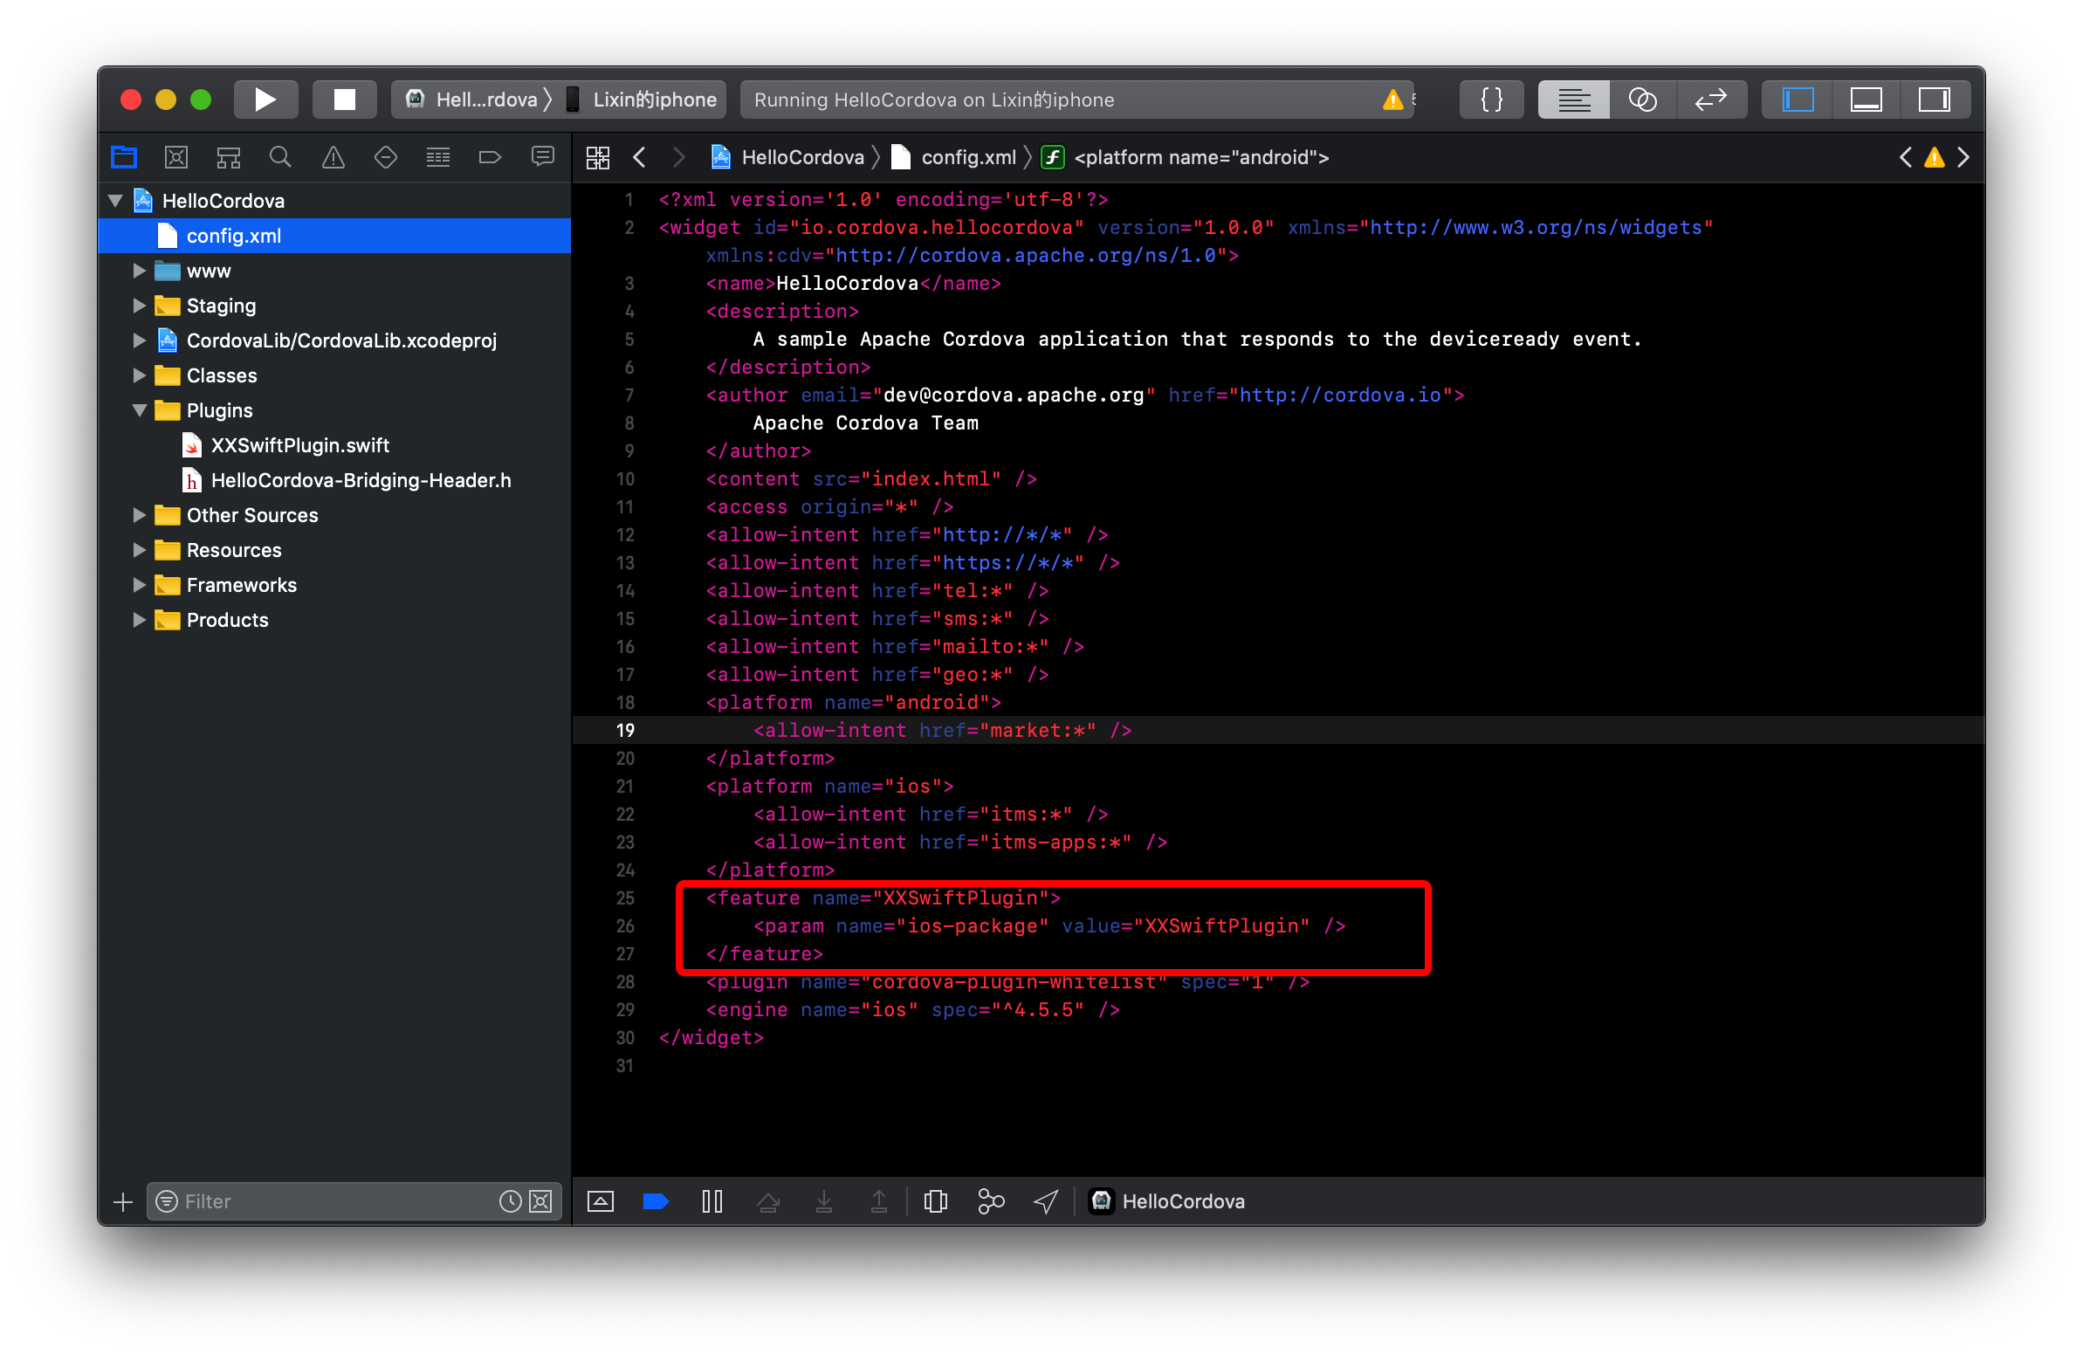Stop the running HelloCordova app

click(x=345, y=100)
